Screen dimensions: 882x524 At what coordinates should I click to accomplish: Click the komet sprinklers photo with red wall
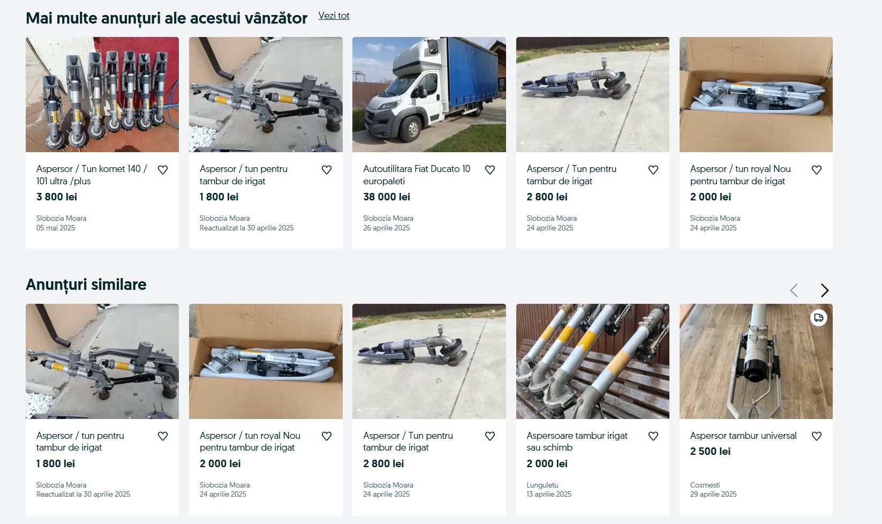click(x=102, y=94)
